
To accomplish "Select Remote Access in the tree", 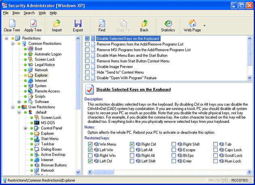I will point(47,91).
